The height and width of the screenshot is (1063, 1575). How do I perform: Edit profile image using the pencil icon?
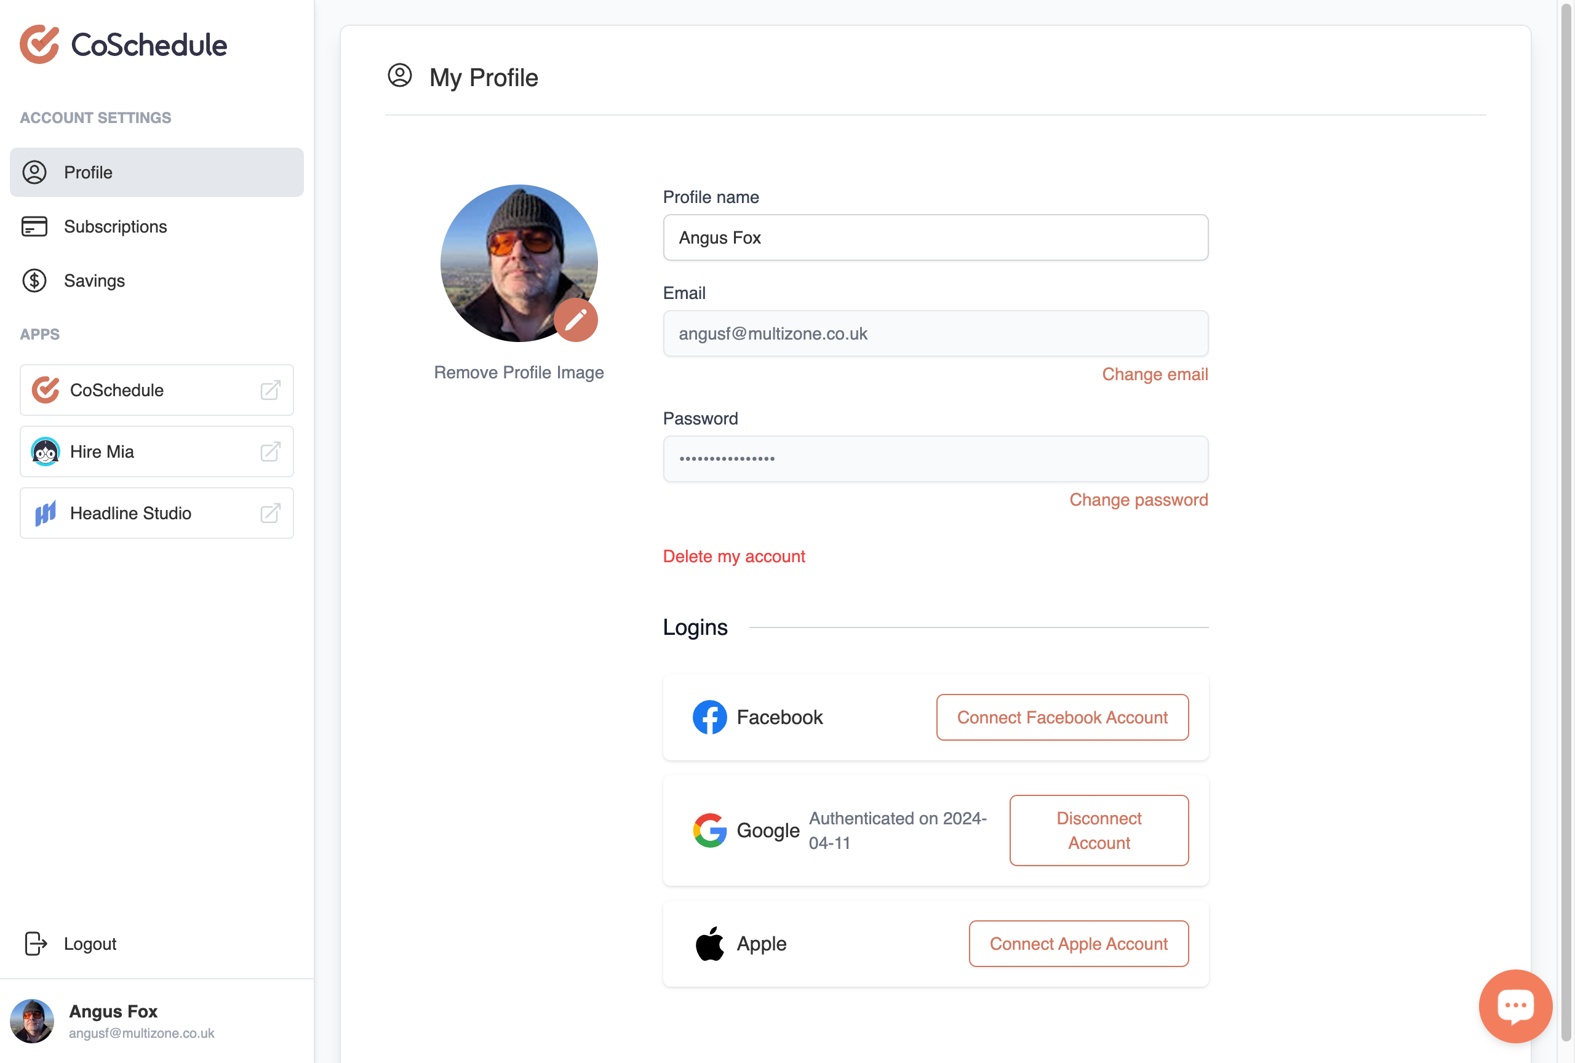click(x=576, y=319)
